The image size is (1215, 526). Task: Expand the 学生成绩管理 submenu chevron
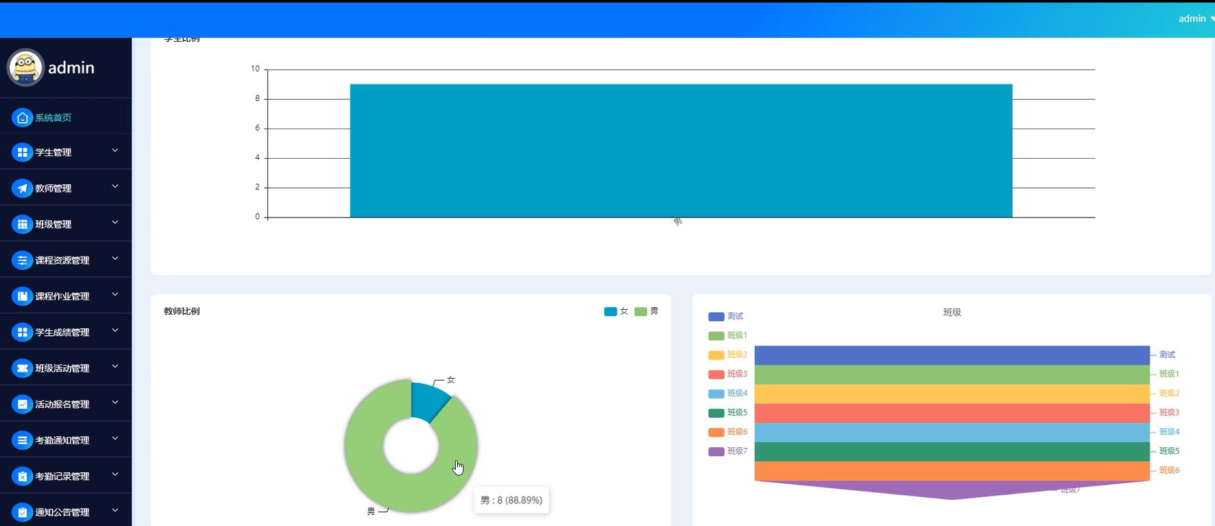pos(115,330)
